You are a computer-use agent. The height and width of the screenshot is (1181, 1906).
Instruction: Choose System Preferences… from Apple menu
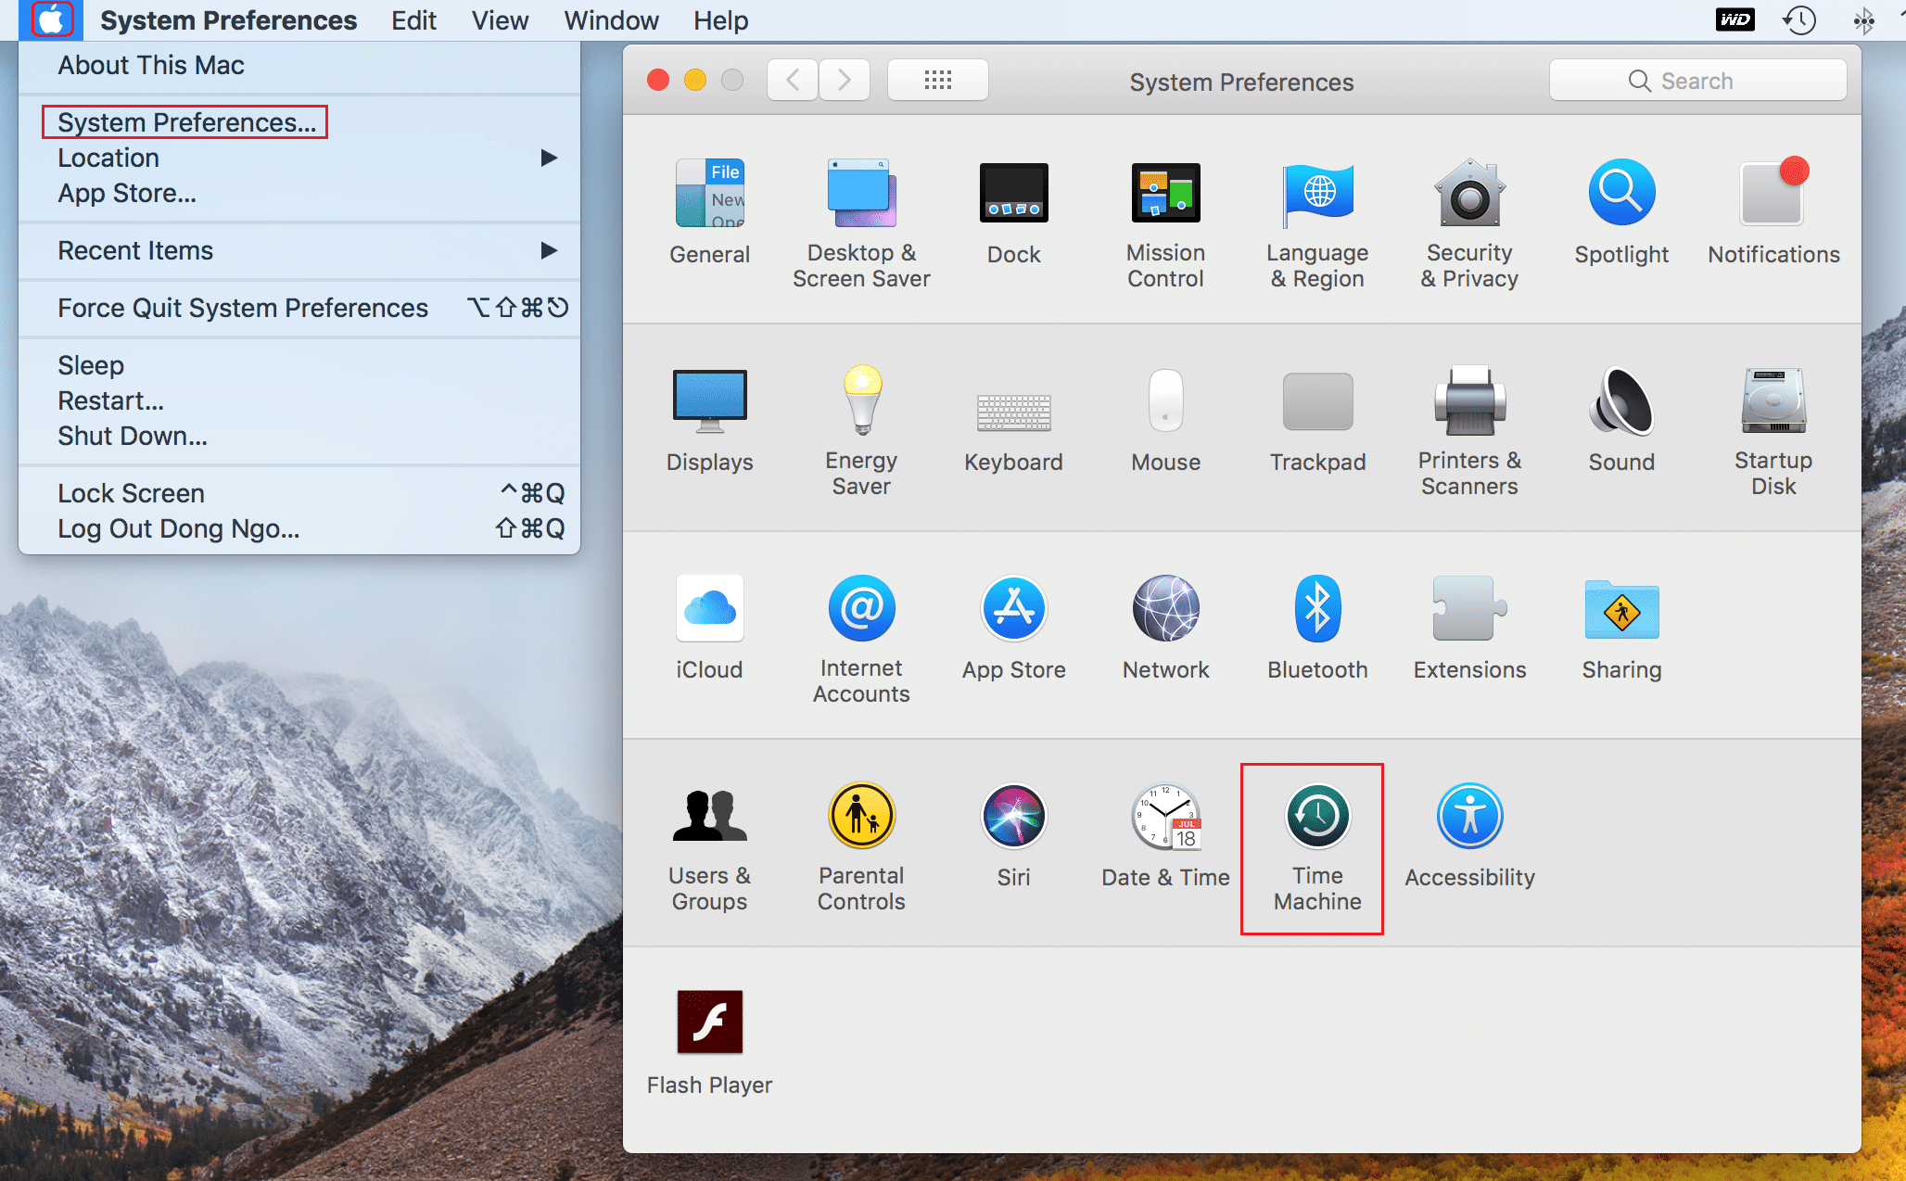pyautogui.click(x=186, y=122)
